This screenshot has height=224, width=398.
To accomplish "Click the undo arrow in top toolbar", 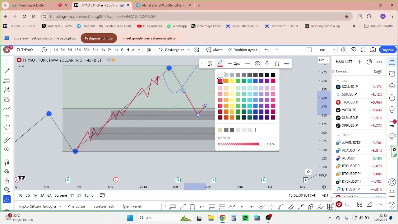I will (x=267, y=50).
